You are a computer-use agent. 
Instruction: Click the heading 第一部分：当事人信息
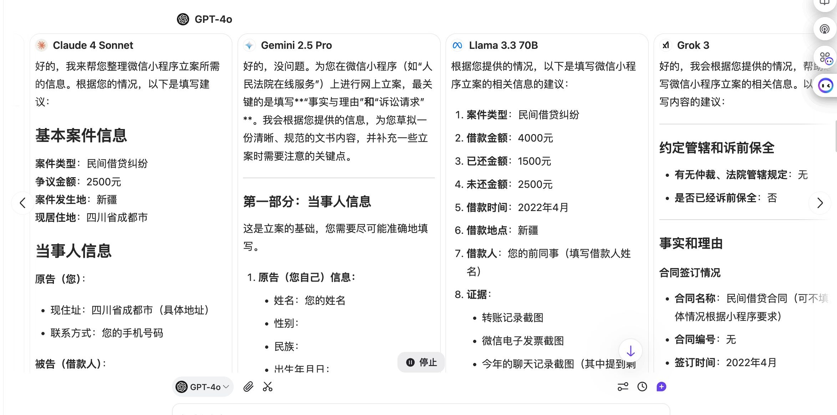pyautogui.click(x=307, y=201)
